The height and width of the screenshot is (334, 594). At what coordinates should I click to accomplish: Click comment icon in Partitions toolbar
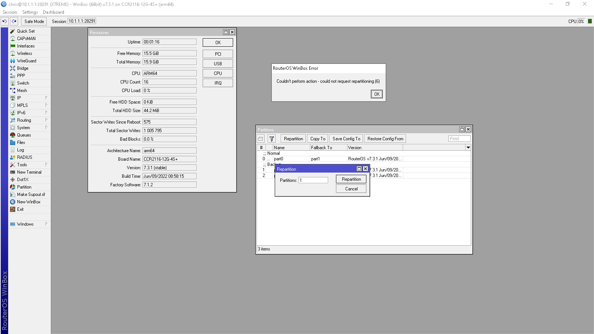261,139
